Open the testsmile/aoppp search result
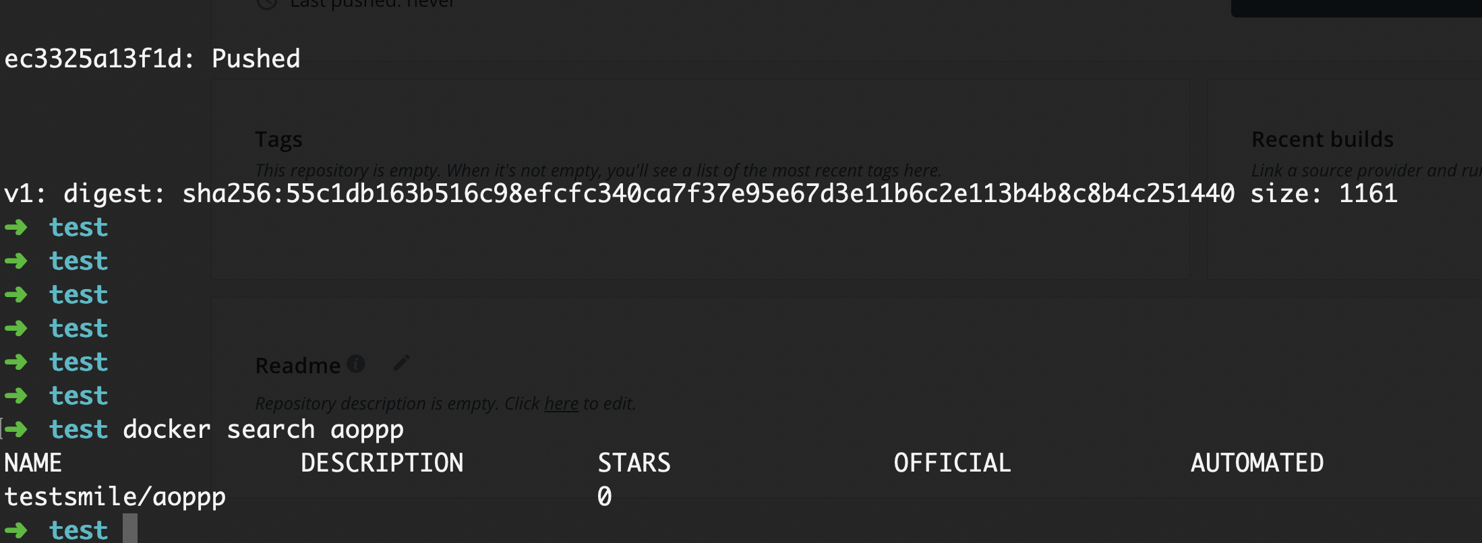The image size is (1482, 543). click(x=115, y=497)
